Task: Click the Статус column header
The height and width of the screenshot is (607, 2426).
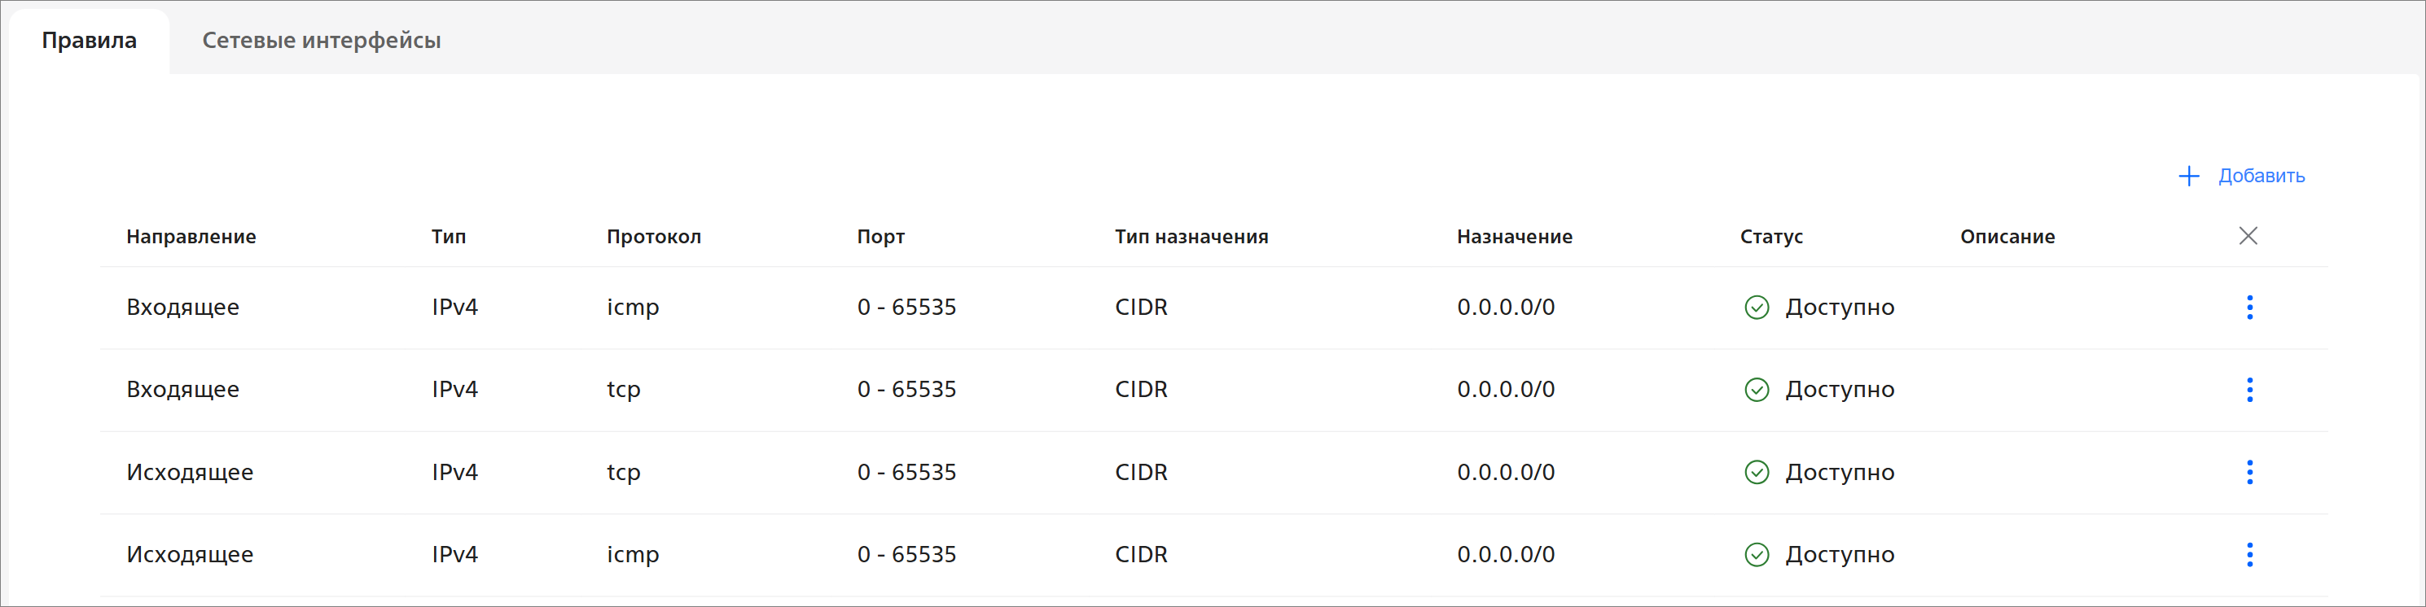Action: 1770,237
